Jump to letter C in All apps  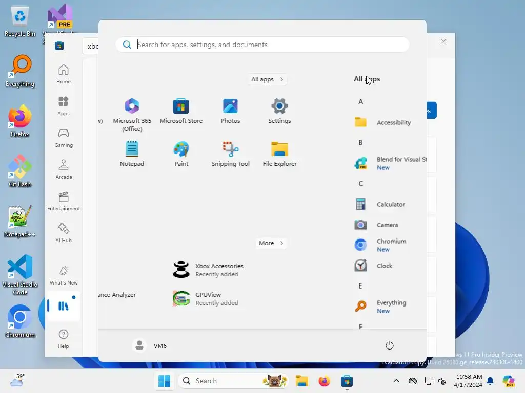[x=360, y=184]
